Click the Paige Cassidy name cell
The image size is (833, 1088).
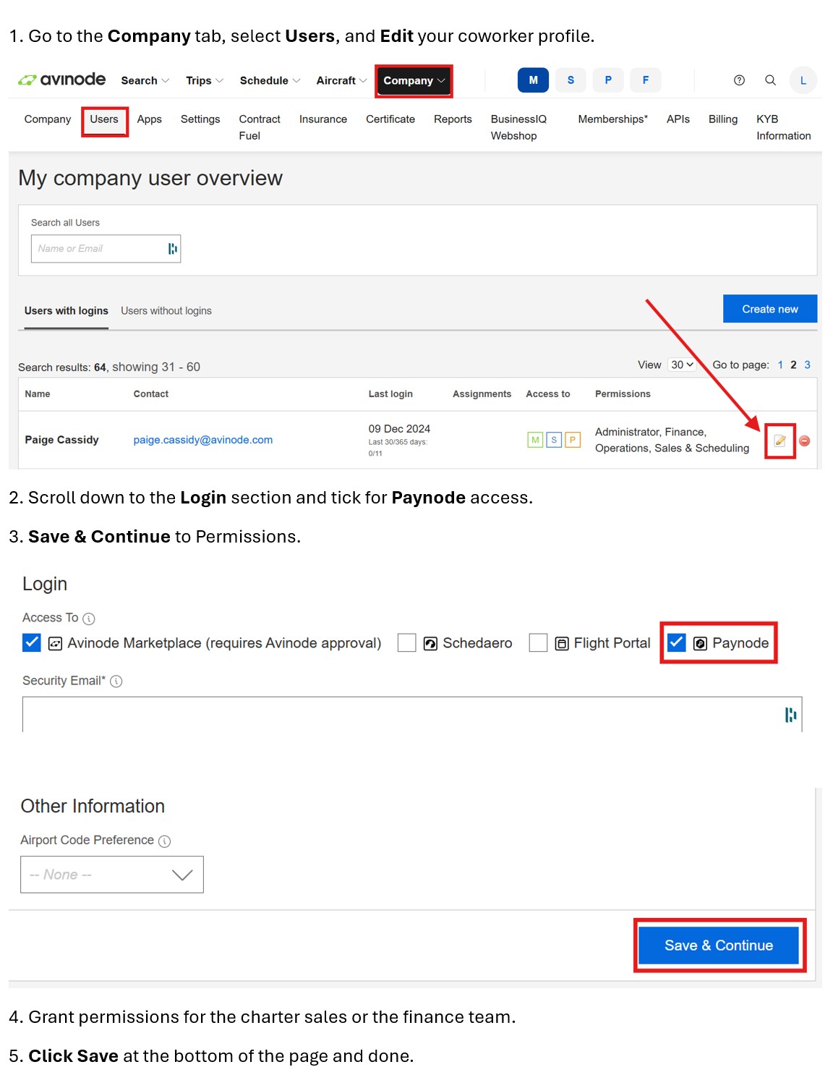(x=61, y=440)
